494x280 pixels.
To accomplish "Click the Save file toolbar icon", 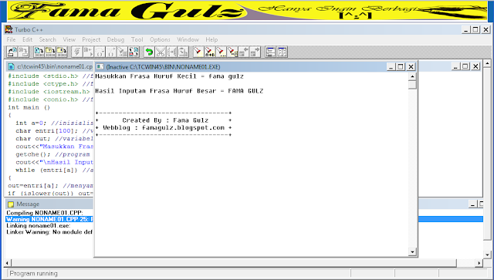I will (x=23, y=52).
